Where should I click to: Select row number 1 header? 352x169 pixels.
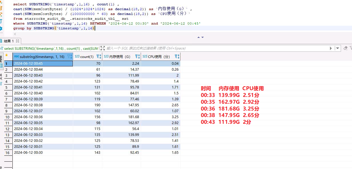click(8, 64)
